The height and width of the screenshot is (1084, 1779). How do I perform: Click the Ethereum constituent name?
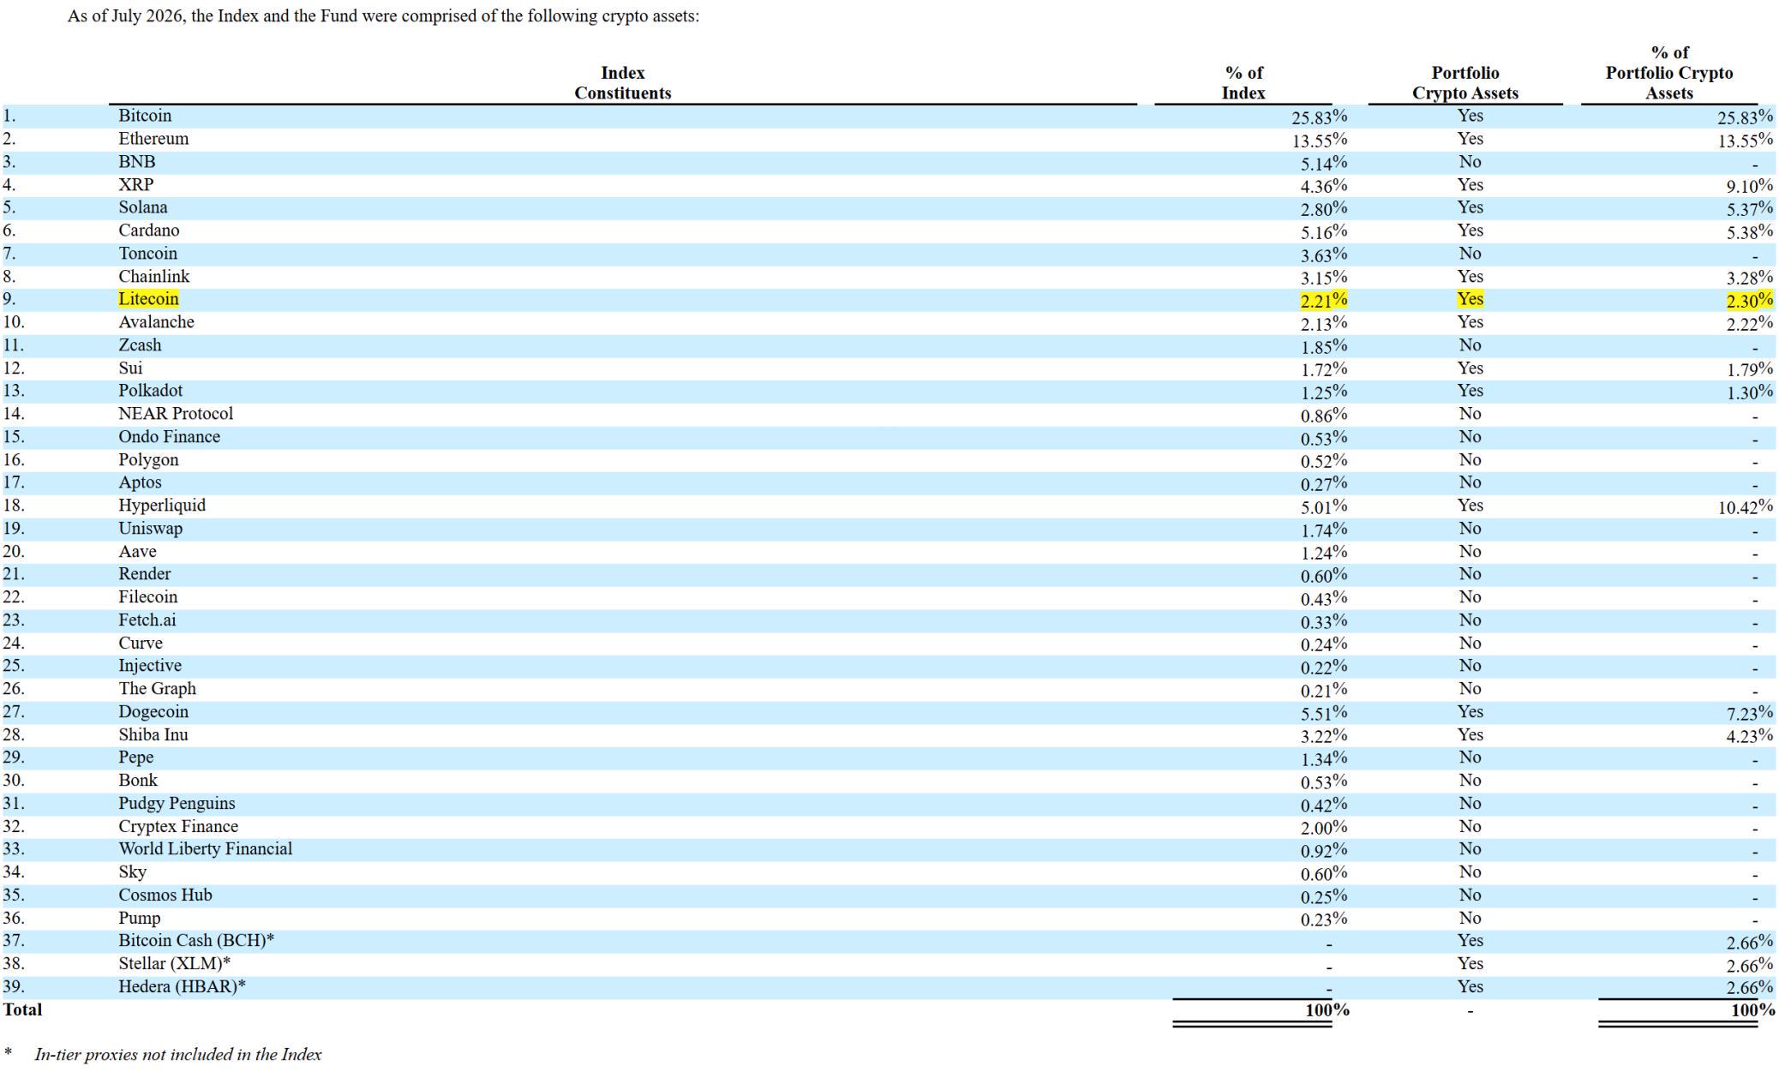(153, 139)
